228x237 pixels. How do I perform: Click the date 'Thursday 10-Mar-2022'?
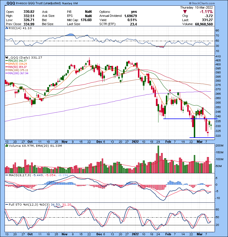pos(196,7)
